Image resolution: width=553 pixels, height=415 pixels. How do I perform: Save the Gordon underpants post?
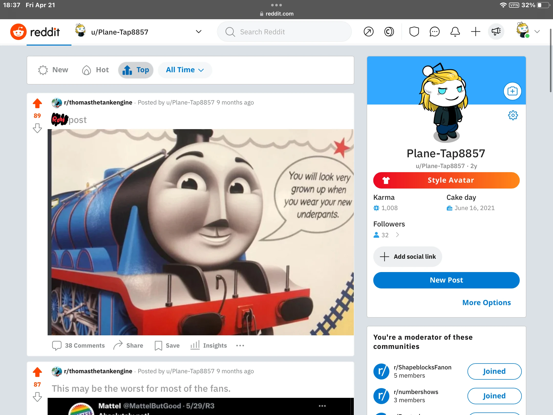tap(166, 345)
